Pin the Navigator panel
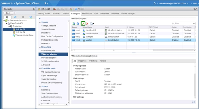This screenshot has width=199, height=109. pyautogui.click(x=34, y=9)
